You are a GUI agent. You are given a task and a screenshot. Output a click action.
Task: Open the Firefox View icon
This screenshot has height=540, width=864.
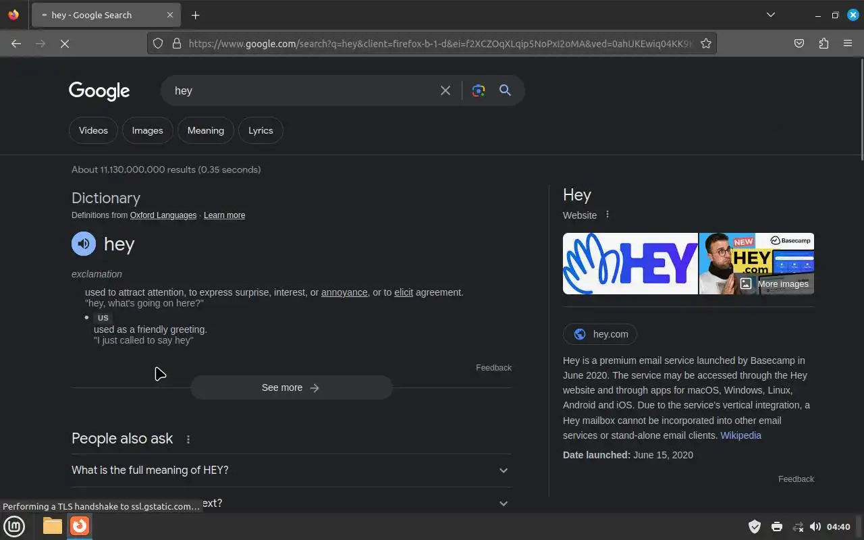(x=13, y=15)
